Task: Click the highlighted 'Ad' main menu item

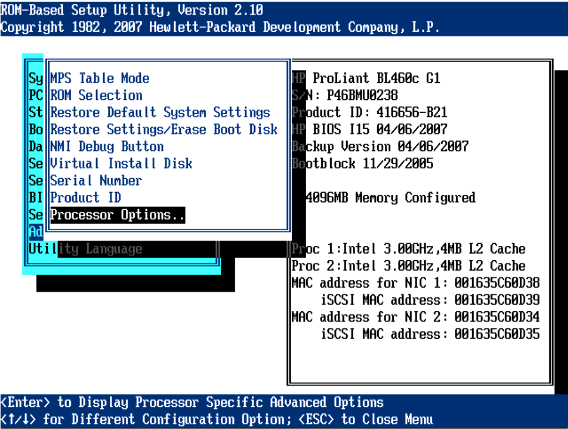Action: tap(36, 231)
